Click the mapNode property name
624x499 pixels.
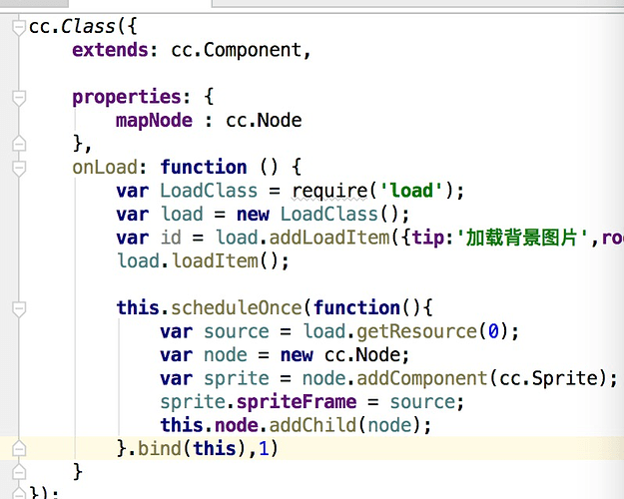coord(154,121)
